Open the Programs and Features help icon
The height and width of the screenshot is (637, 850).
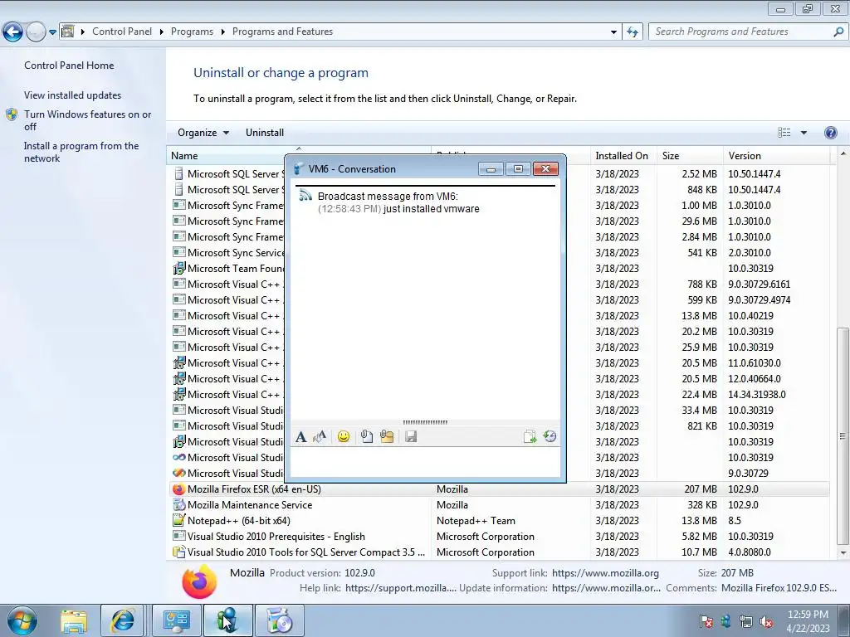click(x=830, y=133)
